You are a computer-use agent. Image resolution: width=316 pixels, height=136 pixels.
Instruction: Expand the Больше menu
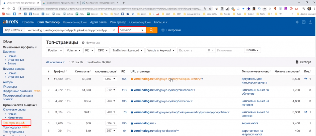coord(160,22)
